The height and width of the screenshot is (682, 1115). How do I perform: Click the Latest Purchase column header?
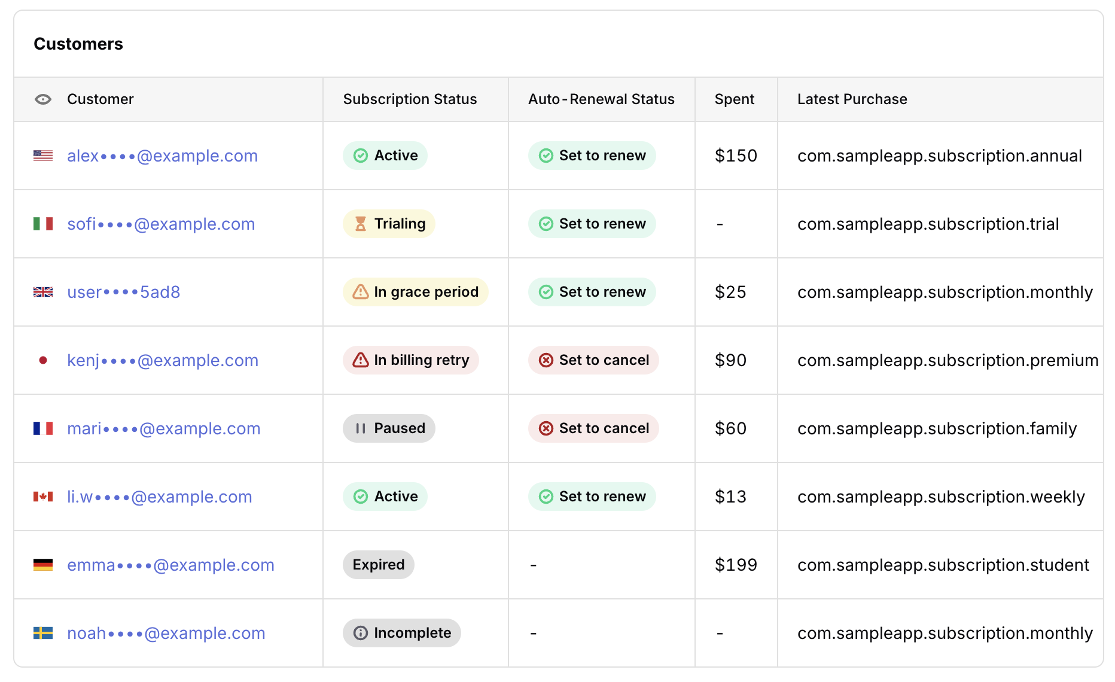(x=852, y=99)
